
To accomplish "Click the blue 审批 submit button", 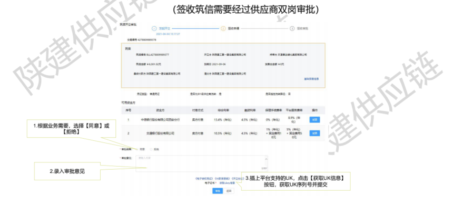I will coord(218,191).
